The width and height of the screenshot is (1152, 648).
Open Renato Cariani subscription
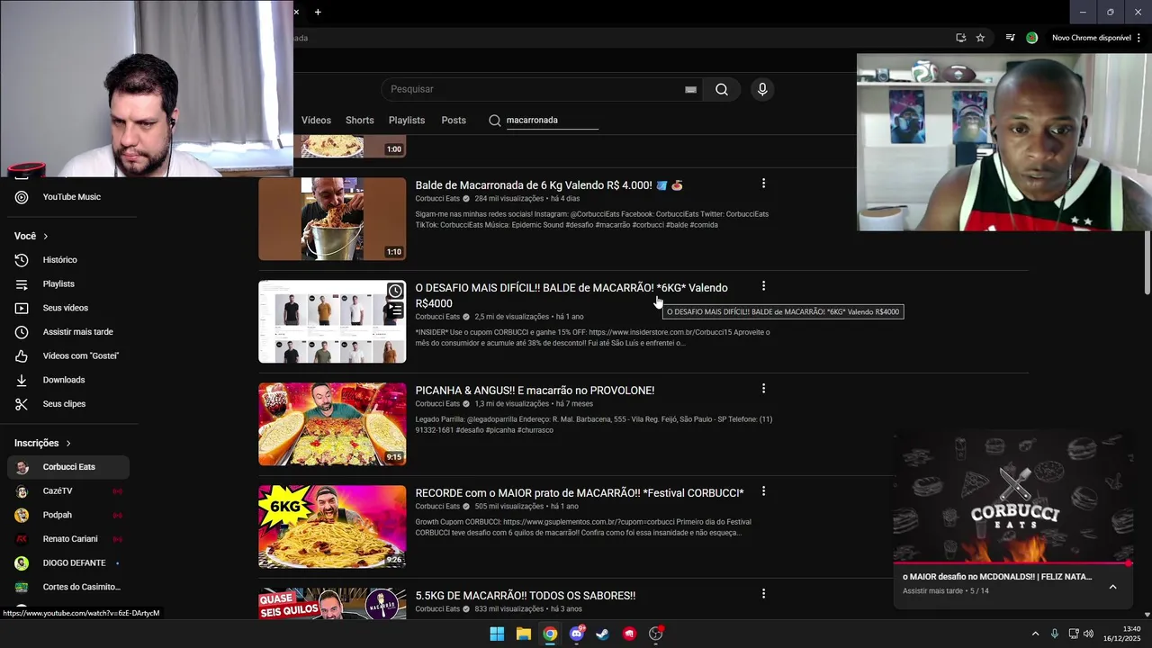[68, 539]
